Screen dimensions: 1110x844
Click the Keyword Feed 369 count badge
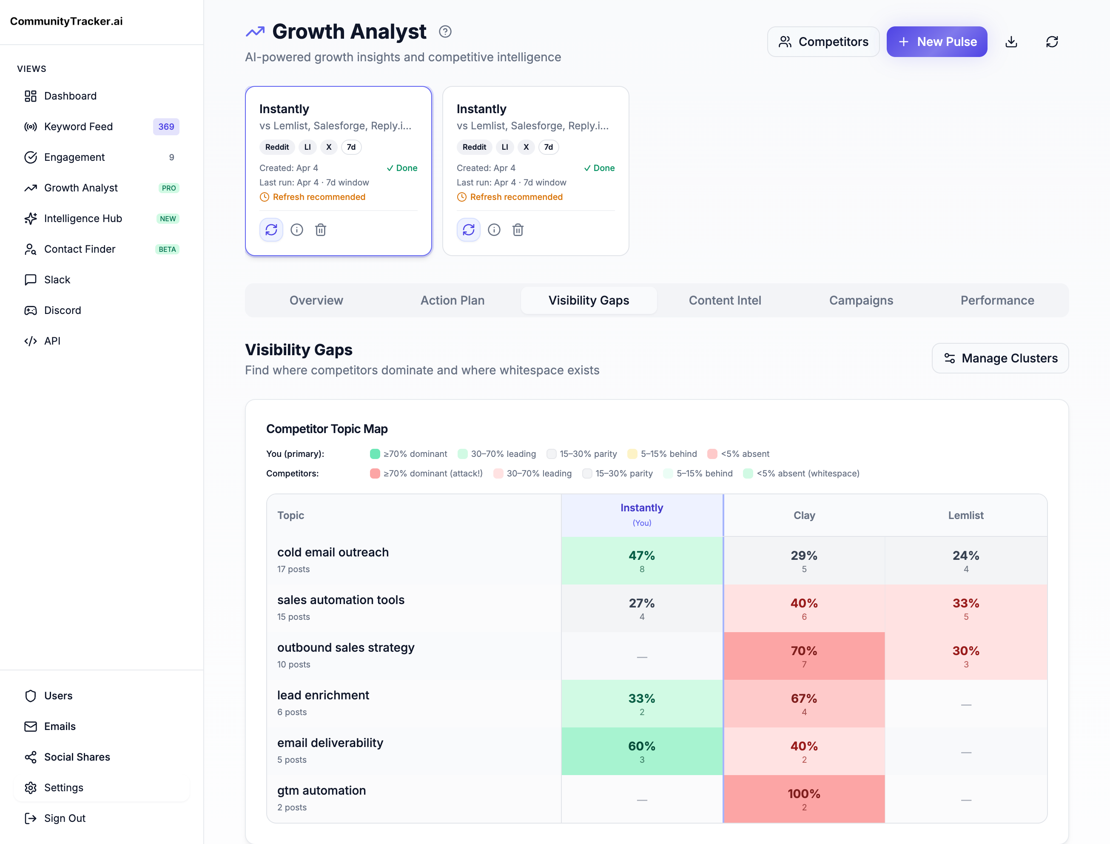pyautogui.click(x=166, y=127)
